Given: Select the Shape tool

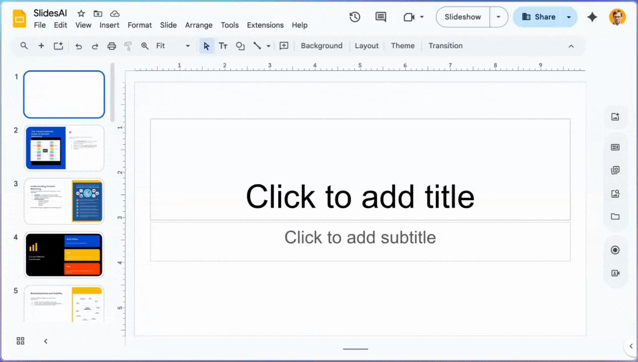Looking at the screenshot, I should coord(240,46).
